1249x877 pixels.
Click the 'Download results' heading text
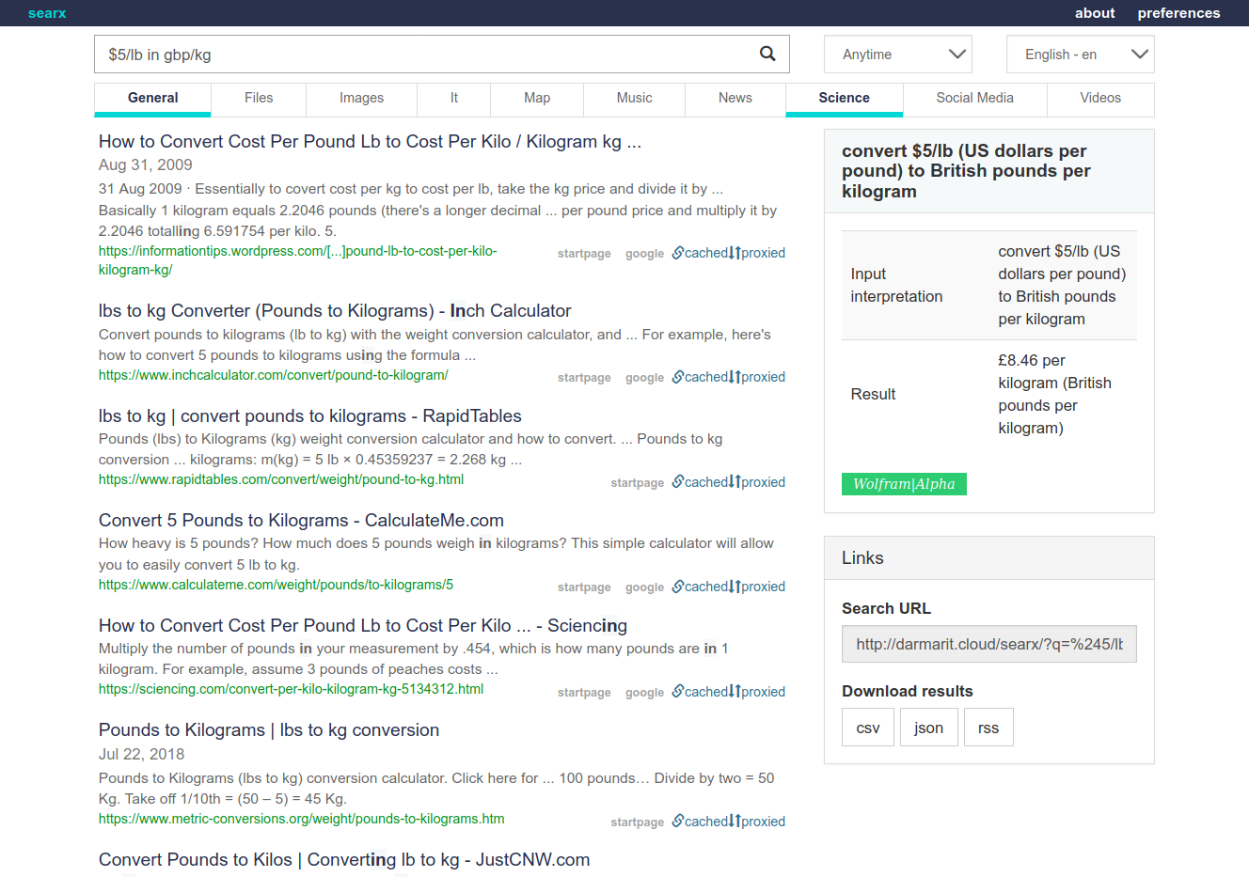pyautogui.click(x=908, y=692)
